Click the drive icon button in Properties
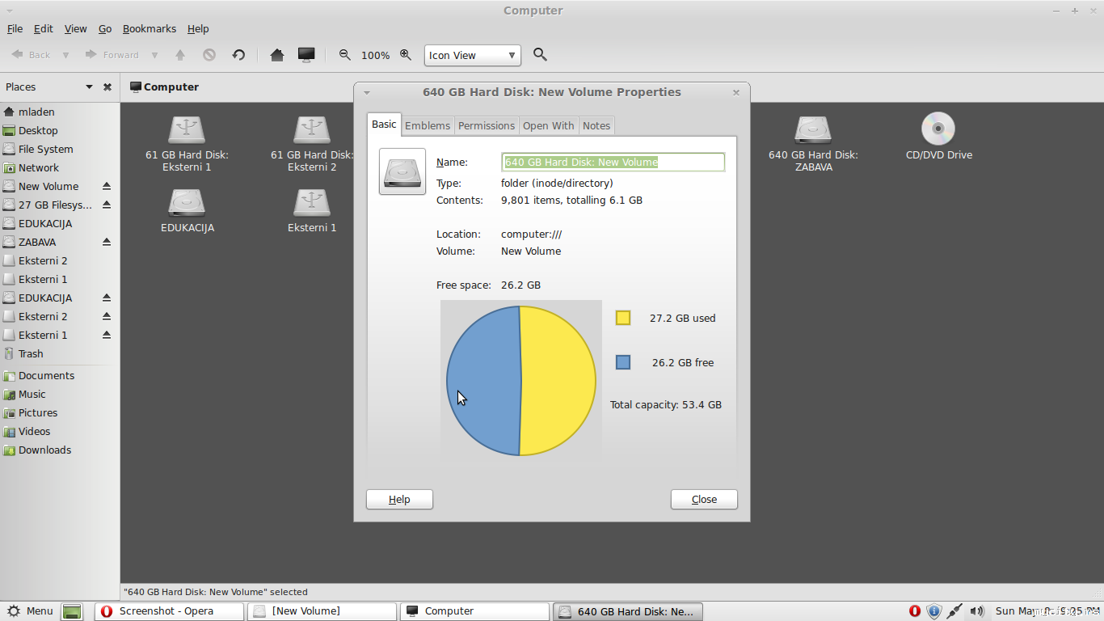This screenshot has height=621, width=1104. point(402,171)
